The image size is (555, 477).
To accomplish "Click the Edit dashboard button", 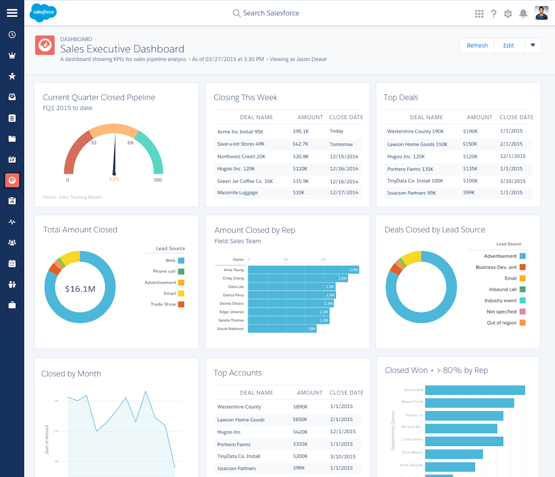I will (509, 45).
